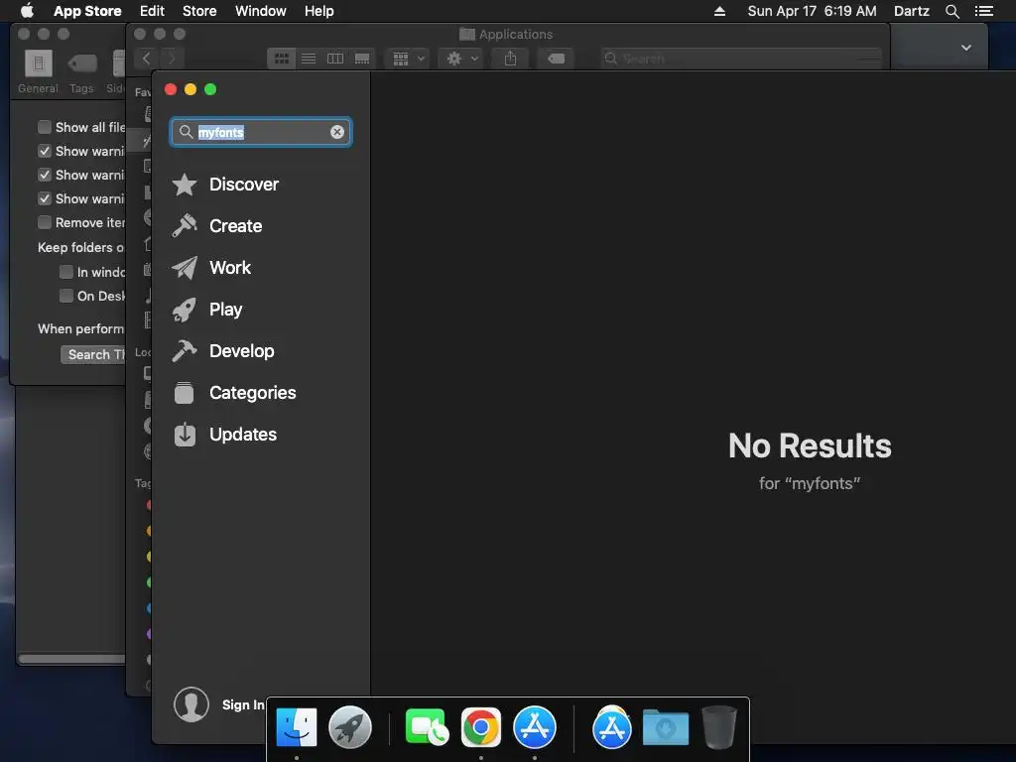
Task: Click the Share button in Finder toolbar
Action: pos(511,59)
